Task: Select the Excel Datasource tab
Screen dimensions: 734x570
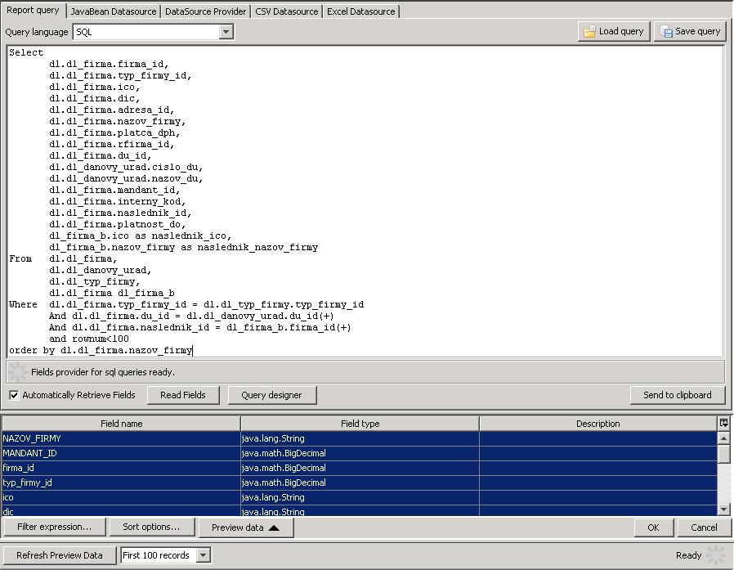Action: point(361,11)
